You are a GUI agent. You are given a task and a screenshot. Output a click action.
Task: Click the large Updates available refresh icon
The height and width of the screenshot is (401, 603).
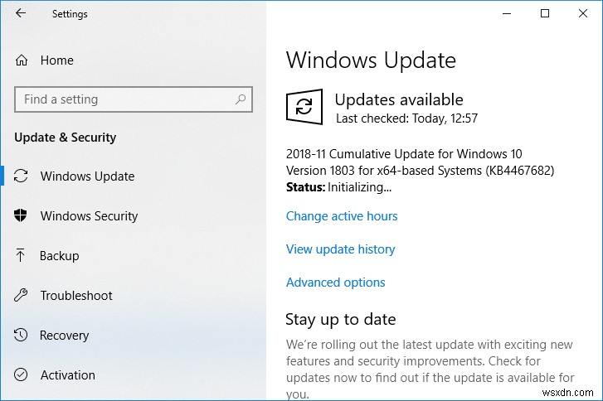pos(304,107)
